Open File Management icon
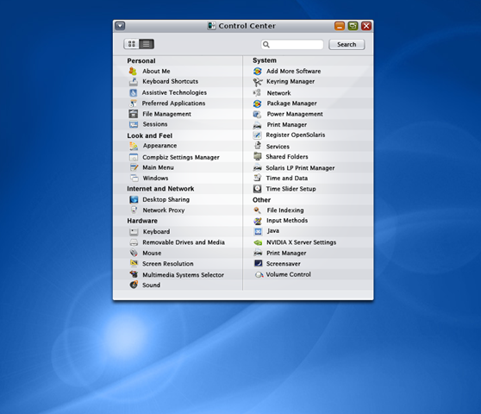The image size is (481, 414). pyautogui.click(x=133, y=114)
